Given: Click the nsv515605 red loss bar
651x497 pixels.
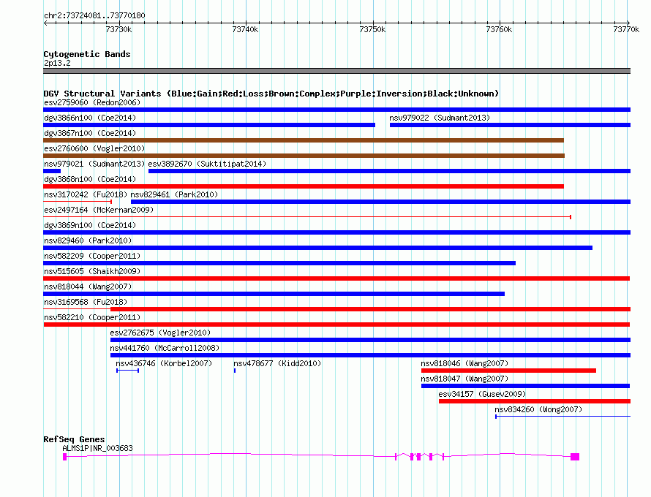Looking at the screenshot, I should click(336, 278).
